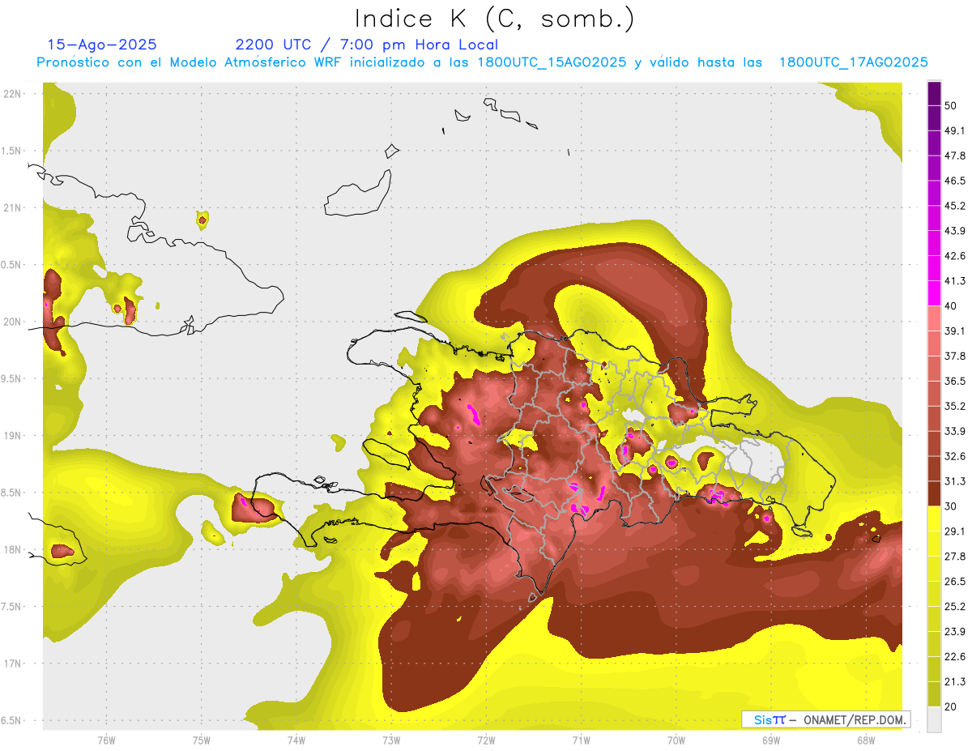This screenshot has width=972, height=751.
Task: Click the '40' legend value
Action: (x=951, y=306)
